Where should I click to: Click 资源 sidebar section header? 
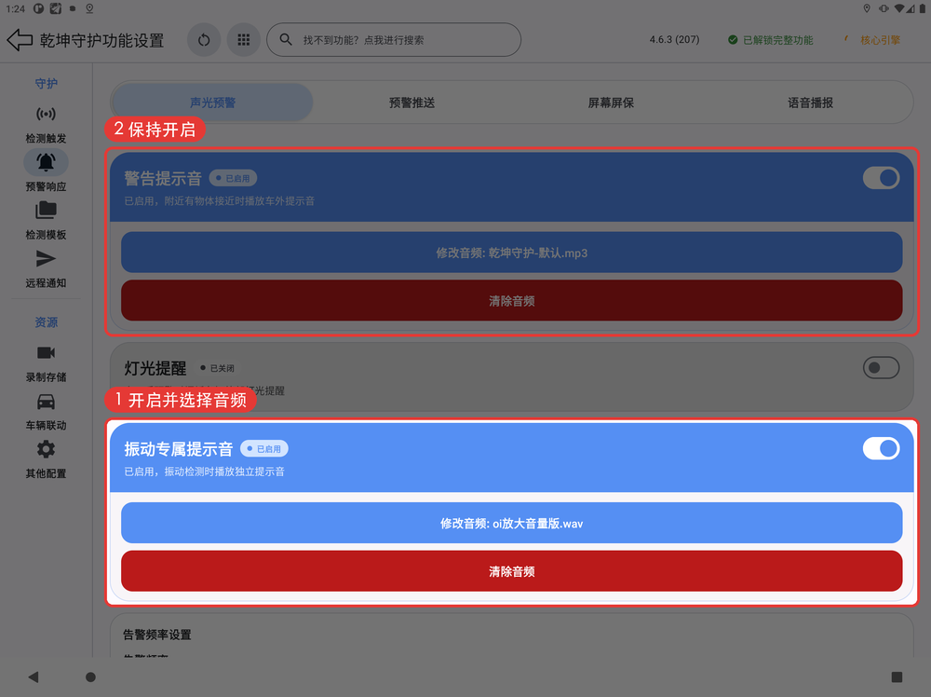(x=46, y=322)
